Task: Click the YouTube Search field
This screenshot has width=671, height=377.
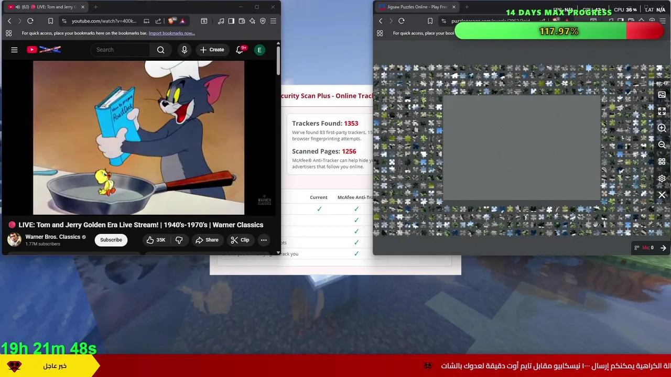Action: coord(121,50)
